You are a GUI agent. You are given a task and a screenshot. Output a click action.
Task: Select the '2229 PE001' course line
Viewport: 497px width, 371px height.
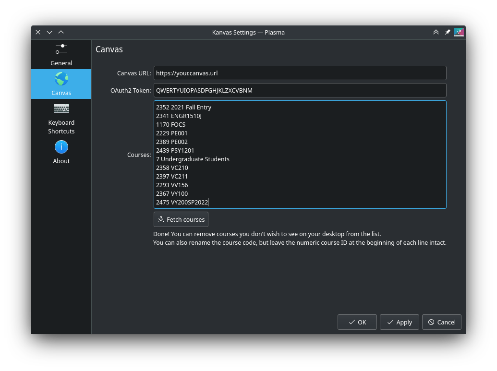[x=171, y=133]
